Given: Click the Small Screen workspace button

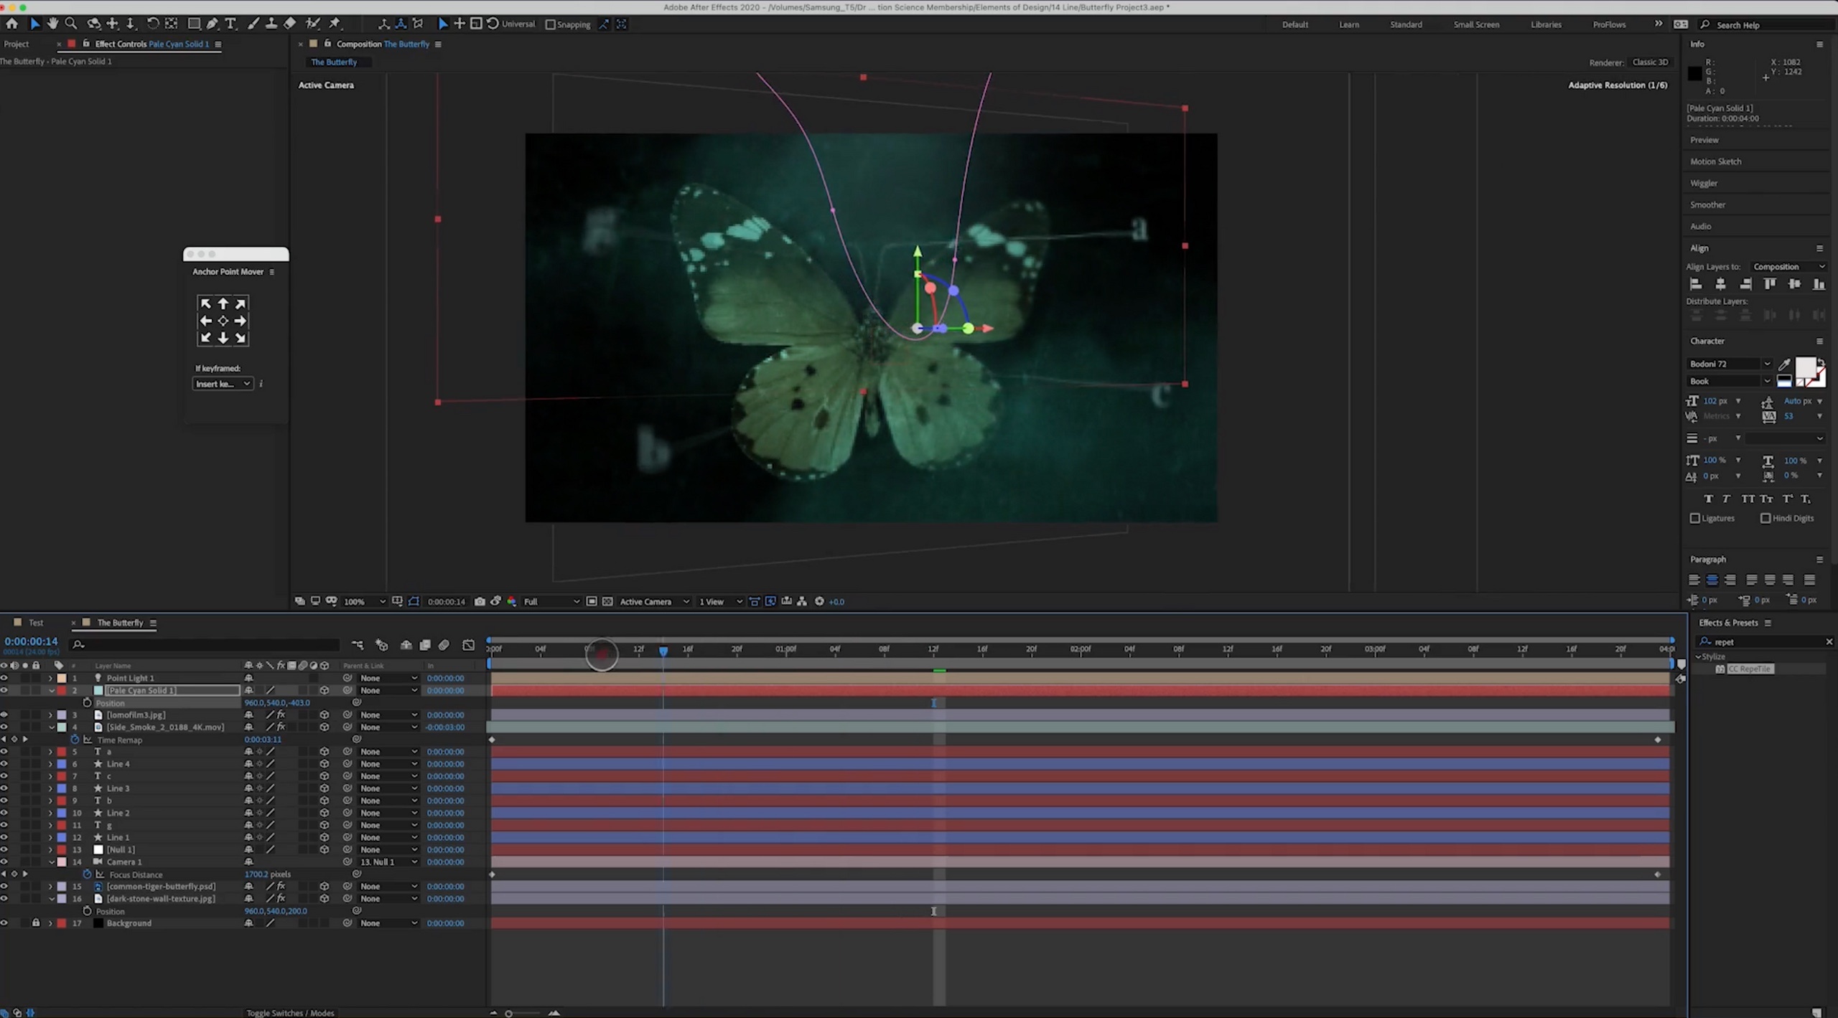Looking at the screenshot, I should (x=1476, y=24).
